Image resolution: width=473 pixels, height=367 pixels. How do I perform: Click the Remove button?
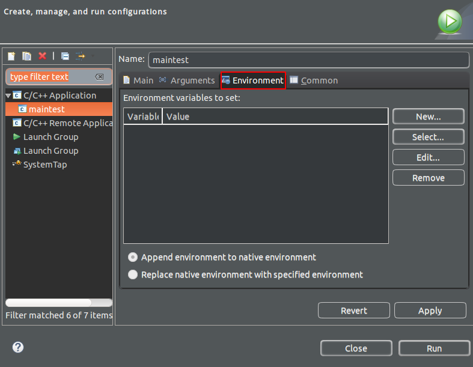click(x=429, y=178)
